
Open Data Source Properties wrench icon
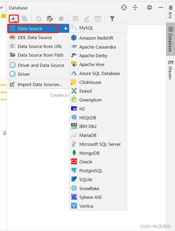(50, 19)
